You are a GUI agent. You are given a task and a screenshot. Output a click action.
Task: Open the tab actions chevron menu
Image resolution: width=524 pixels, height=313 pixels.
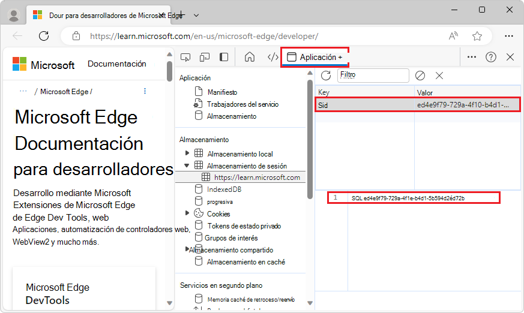(x=196, y=16)
